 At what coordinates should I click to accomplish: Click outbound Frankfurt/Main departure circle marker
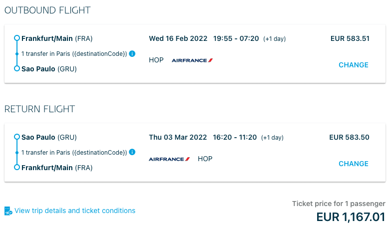[x=17, y=38]
